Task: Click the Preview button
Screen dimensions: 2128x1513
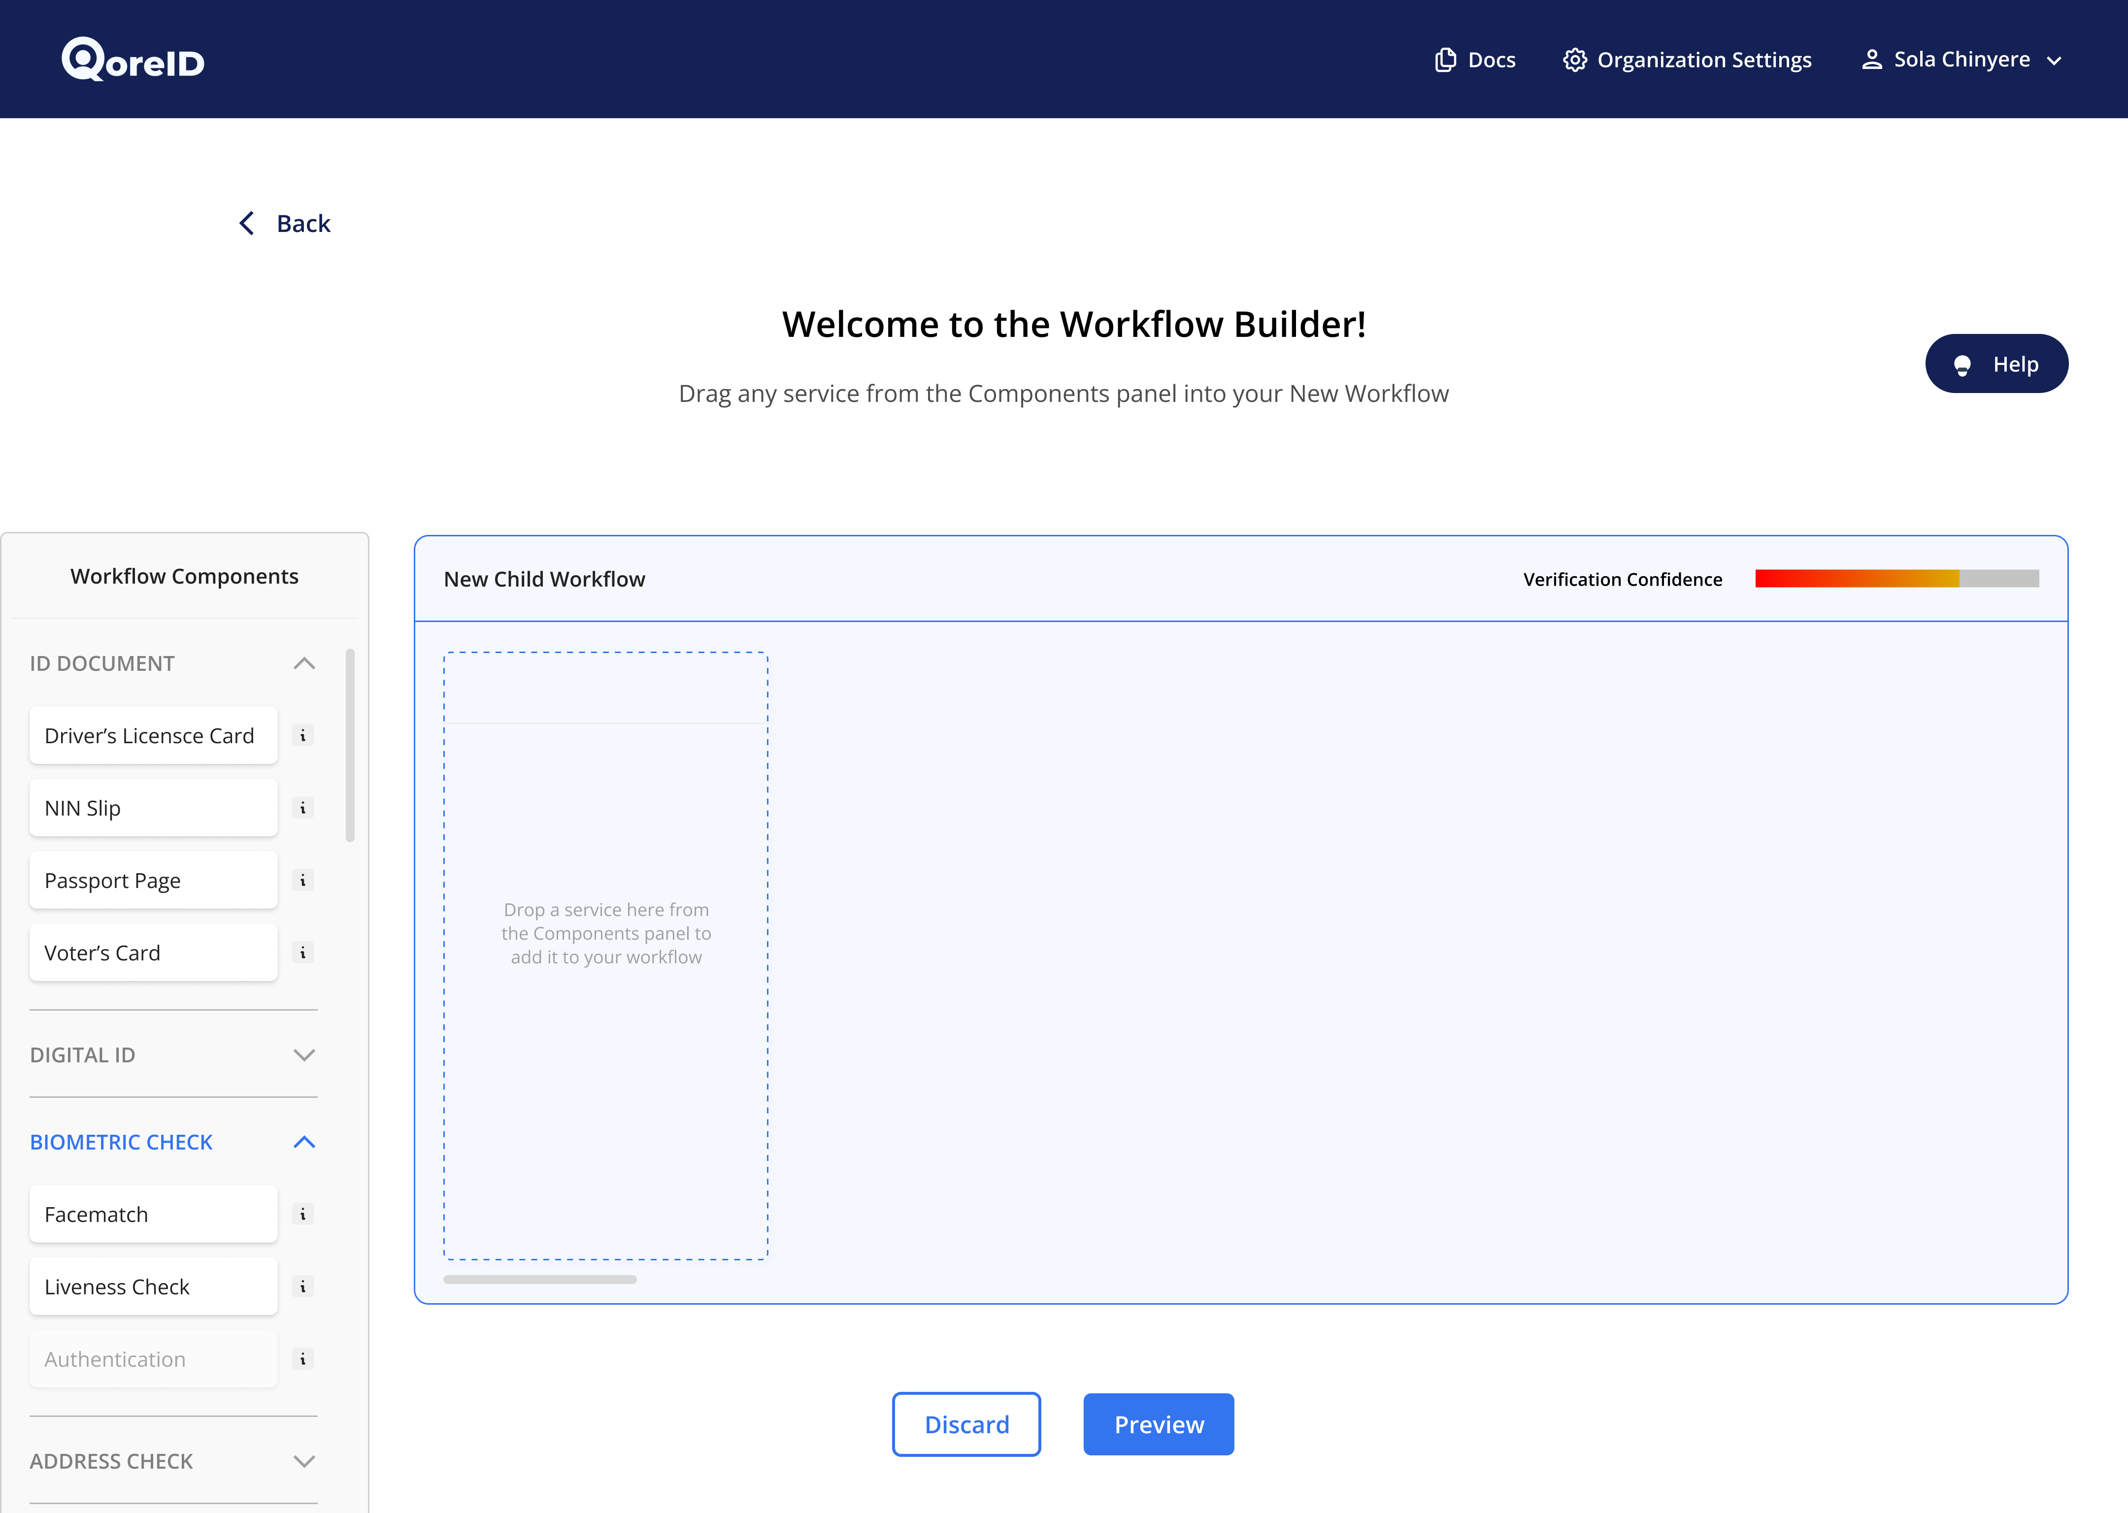Action: 1158,1424
